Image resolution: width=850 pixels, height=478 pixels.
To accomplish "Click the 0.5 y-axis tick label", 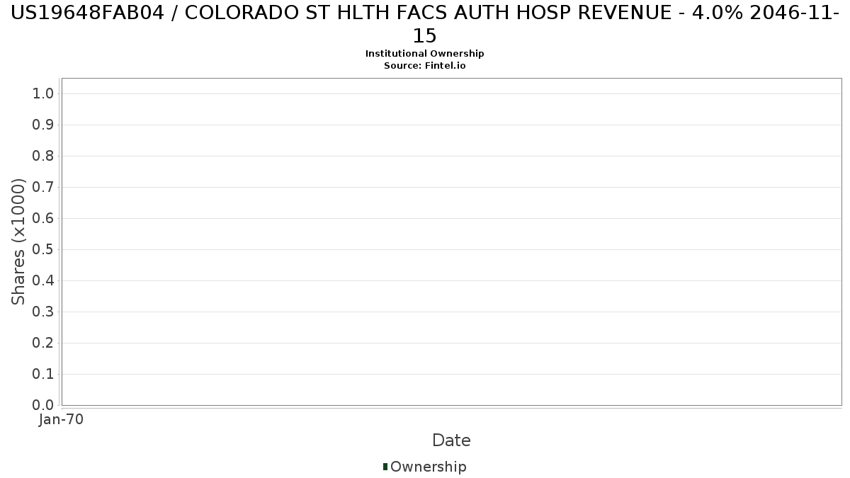I will pyautogui.click(x=43, y=249).
